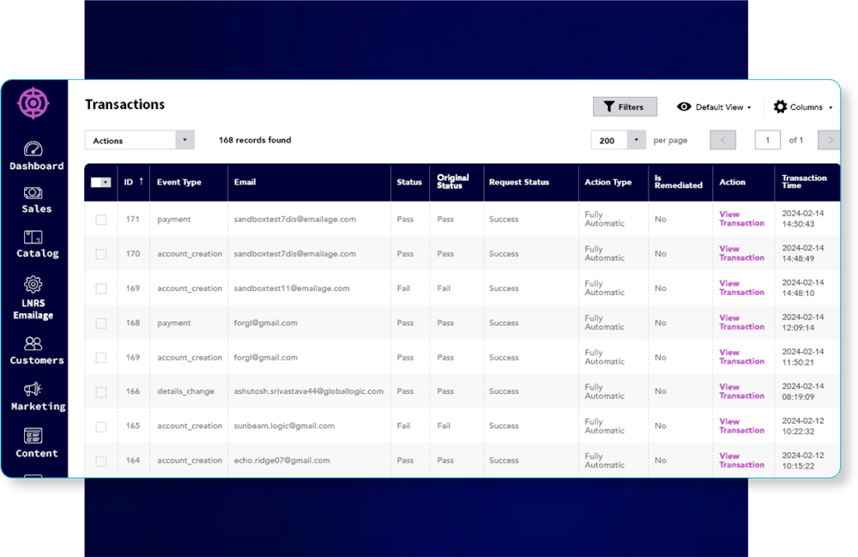The height and width of the screenshot is (557, 858).
Task: View Transaction for ID 171
Action: coord(741,218)
